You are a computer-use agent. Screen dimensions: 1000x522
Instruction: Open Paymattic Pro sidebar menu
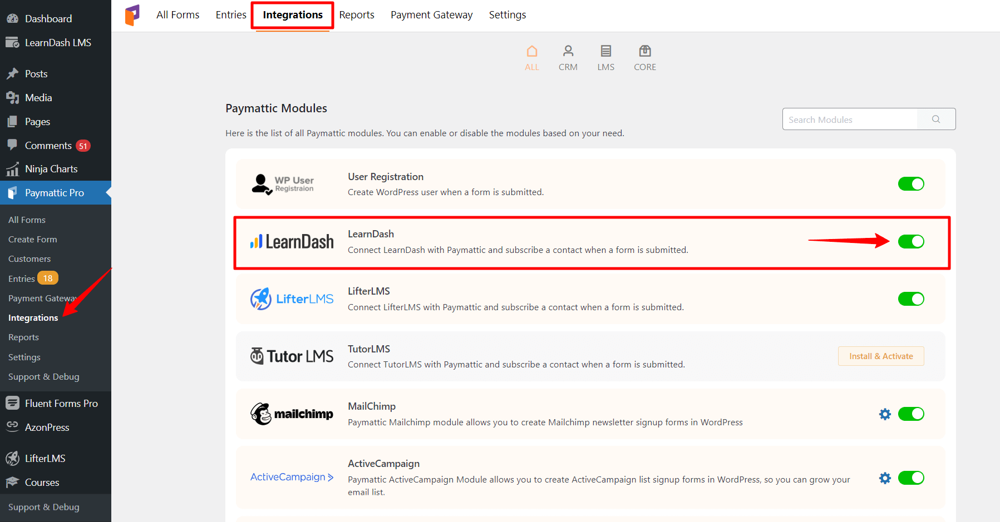click(x=56, y=193)
